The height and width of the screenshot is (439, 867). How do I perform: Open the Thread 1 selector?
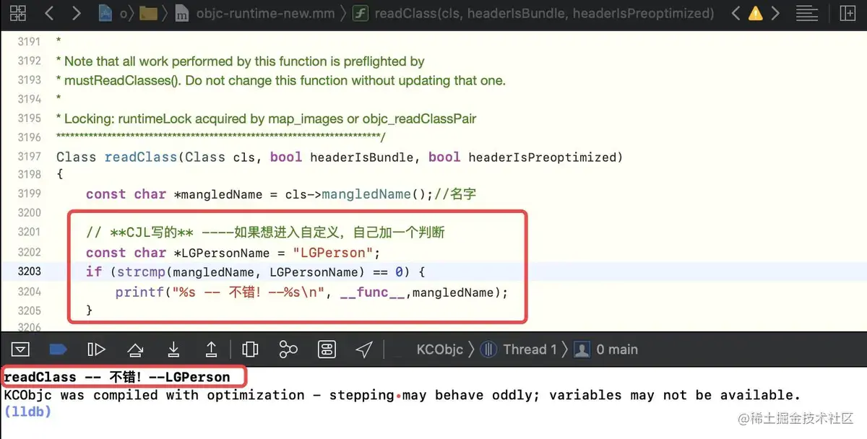click(530, 349)
